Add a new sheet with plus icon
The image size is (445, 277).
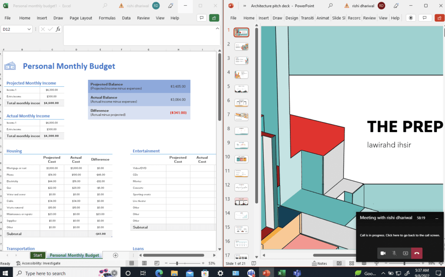115,255
